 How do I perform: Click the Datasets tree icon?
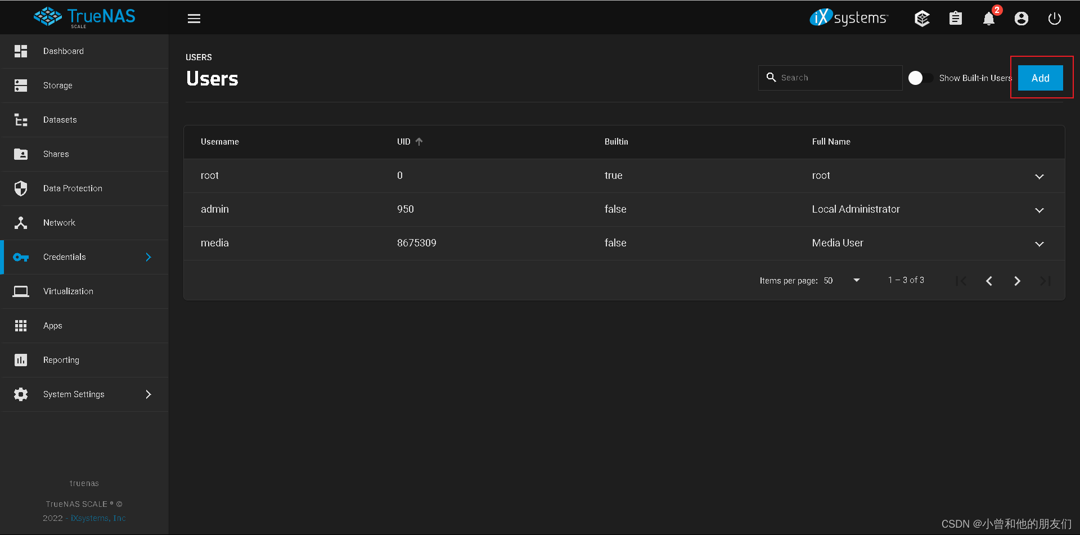[21, 120]
